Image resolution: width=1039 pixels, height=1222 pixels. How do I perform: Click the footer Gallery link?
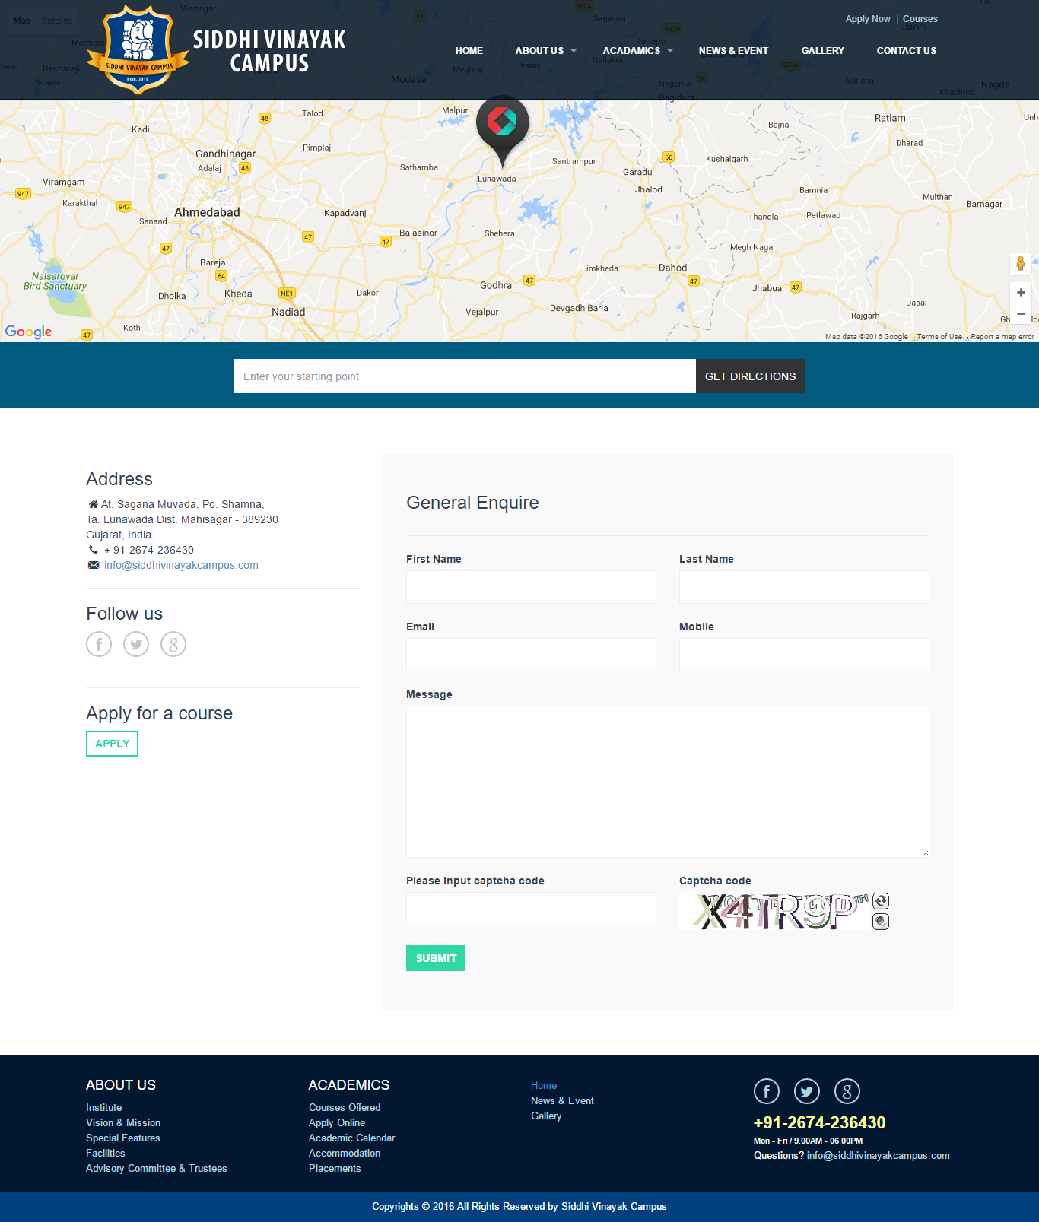[546, 1116]
